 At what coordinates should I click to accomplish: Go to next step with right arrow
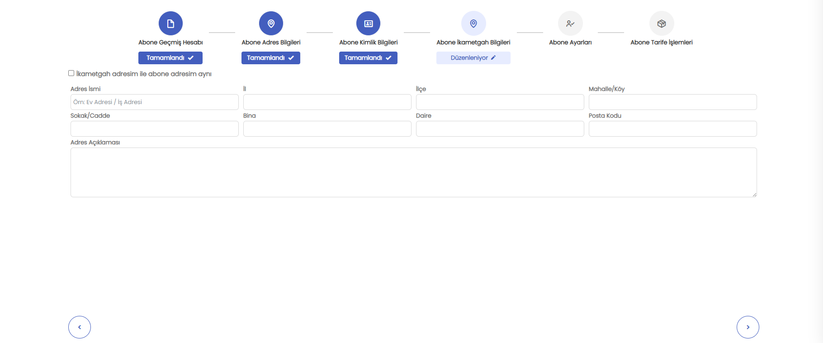747,327
